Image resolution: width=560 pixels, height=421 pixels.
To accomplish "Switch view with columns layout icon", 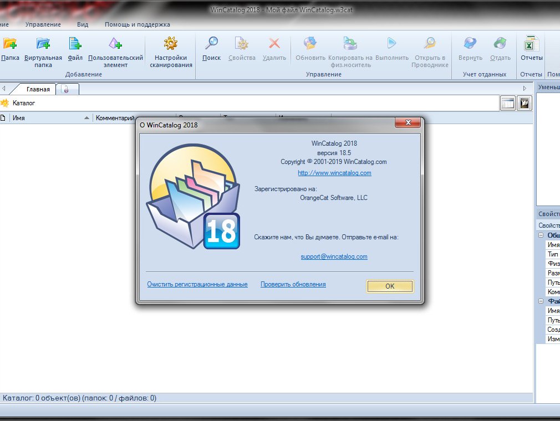I will click(507, 103).
